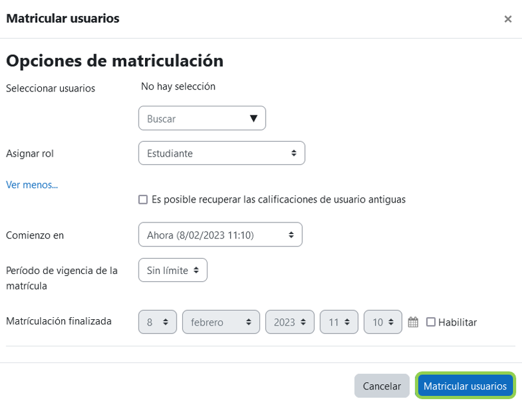Collapse extra options via Ver menos
Screen dimensions: 522x403
click(x=30, y=184)
